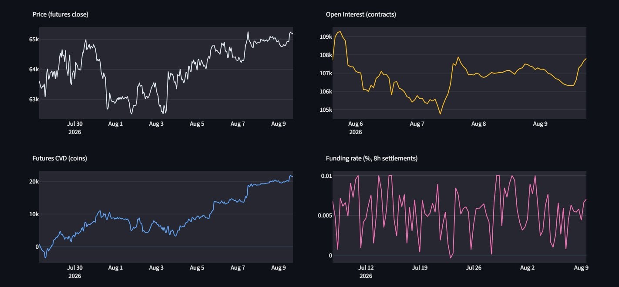Click the 'Futures CVD (coins)' chart title
Viewport: 619px width, 287px height.
pyautogui.click(x=60, y=158)
